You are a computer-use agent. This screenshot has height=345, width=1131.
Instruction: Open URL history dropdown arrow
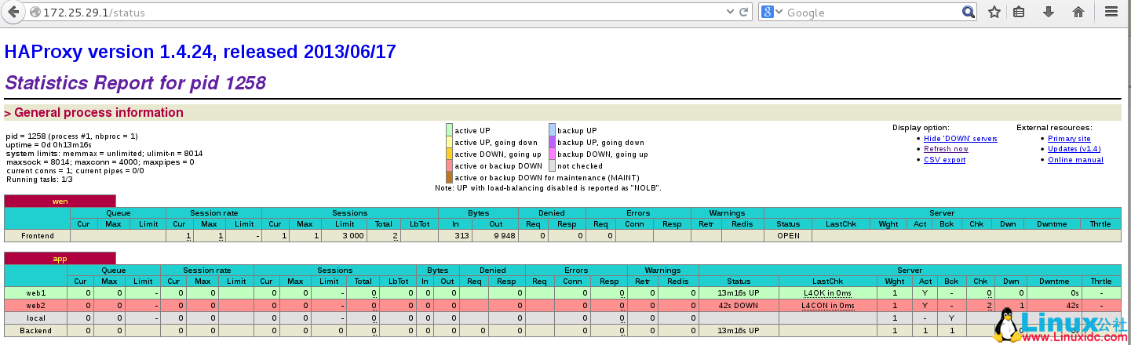click(729, 13)
